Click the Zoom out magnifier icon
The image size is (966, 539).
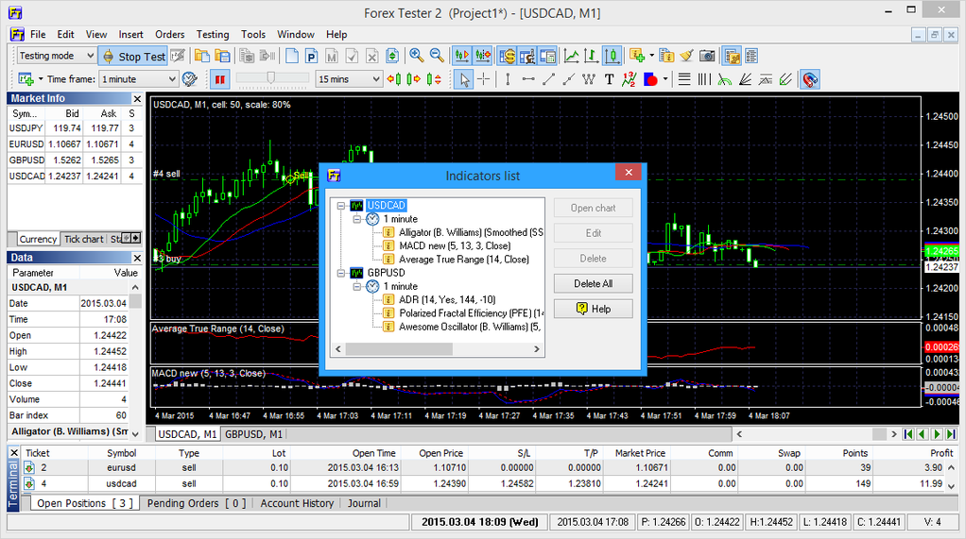(437, 56)
